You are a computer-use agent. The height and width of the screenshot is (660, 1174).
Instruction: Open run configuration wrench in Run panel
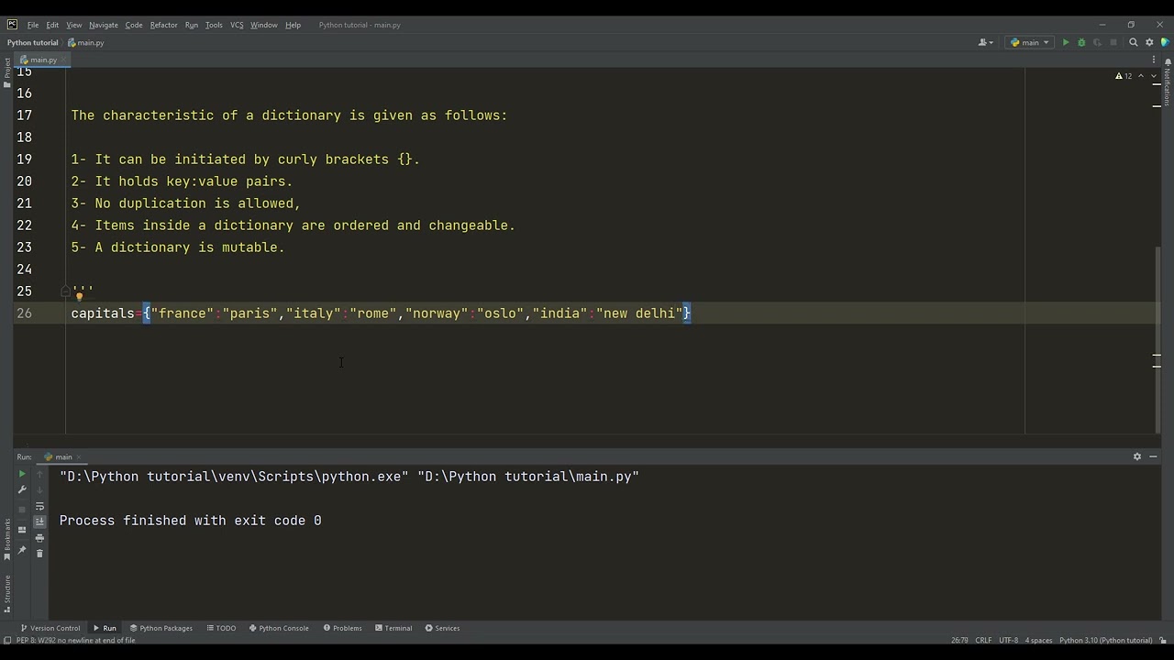click(x=22, y=489)
